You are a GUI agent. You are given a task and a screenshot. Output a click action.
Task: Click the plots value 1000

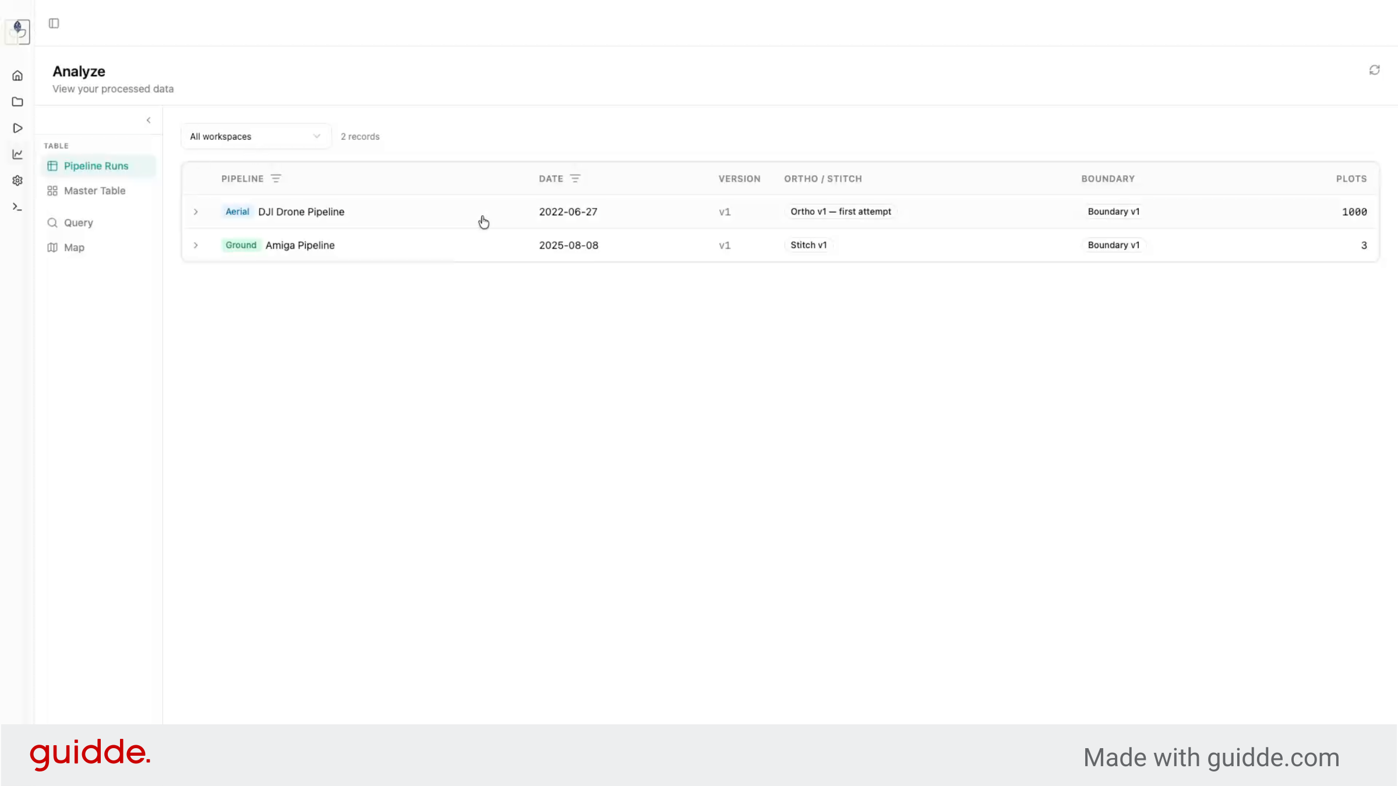point(1354,212)
